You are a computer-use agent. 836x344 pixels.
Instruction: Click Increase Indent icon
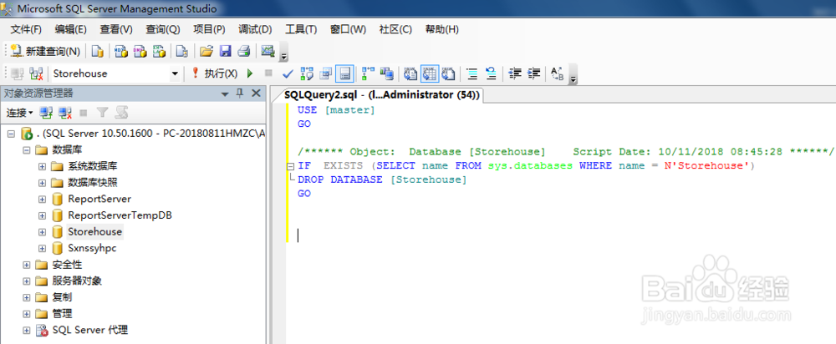point(533,73)
